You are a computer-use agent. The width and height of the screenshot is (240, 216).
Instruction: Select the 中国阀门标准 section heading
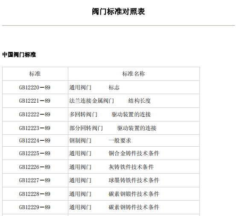pyautogui.click(x=19, y=55)
